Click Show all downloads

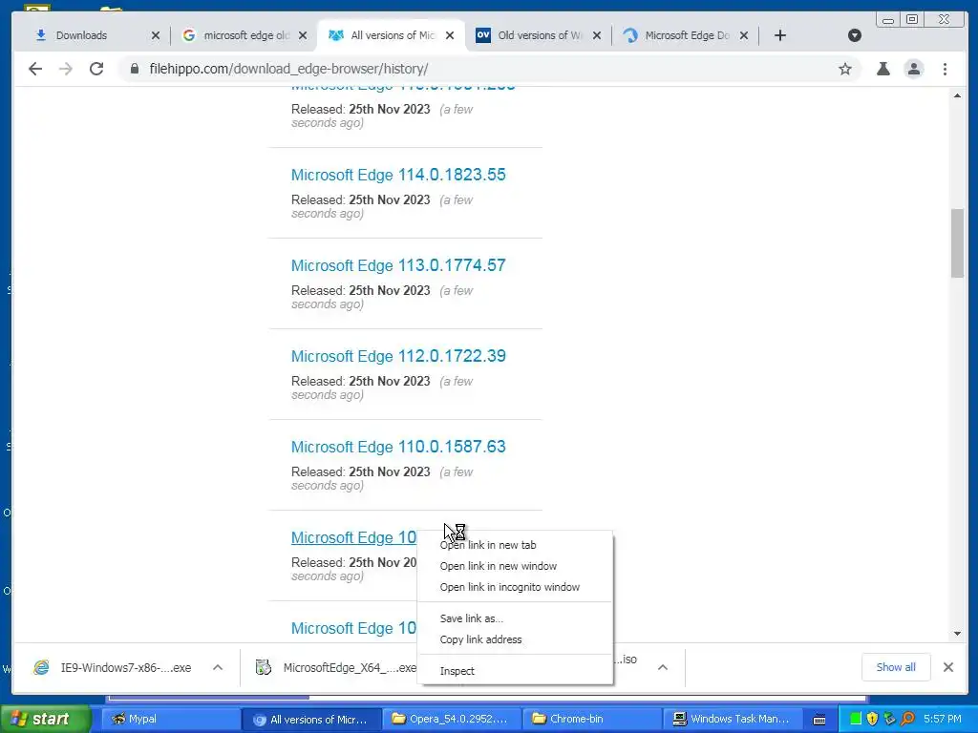click(x=896, y=667)
